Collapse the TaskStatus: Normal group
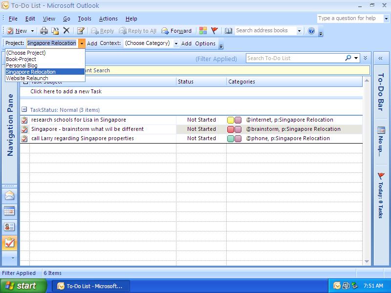Screen dimensions: 391x293 [x=24, y=109]
